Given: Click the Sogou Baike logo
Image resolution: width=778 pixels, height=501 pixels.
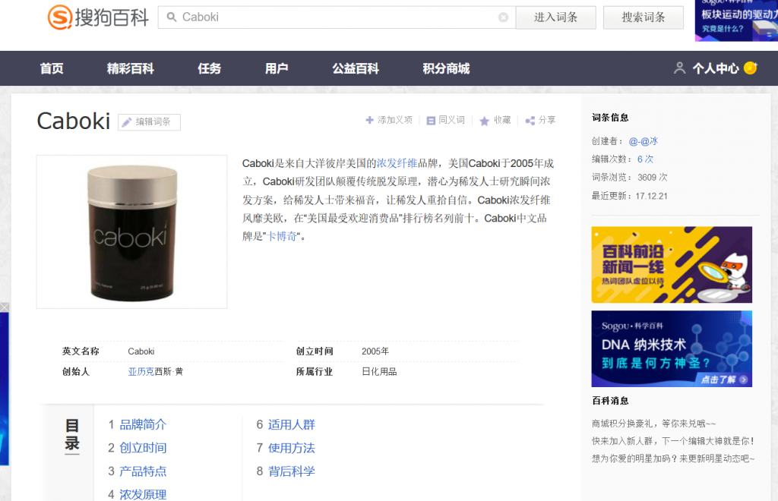Looking at the screenshot, I should tap(98, 17).
